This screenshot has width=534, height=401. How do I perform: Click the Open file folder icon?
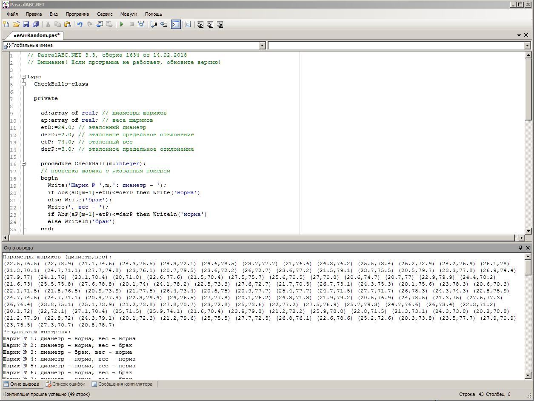[16, 25]
